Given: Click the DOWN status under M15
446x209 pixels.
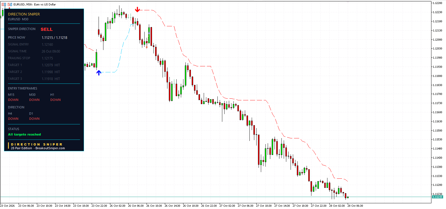Looking at the screenshot, I should coord(13,100).
